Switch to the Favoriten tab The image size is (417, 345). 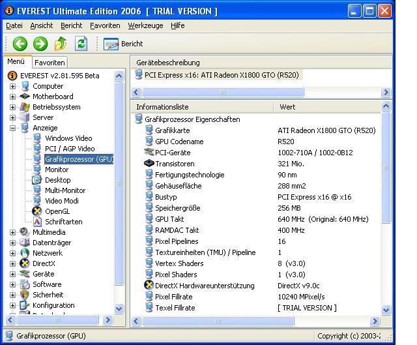[x=50, y=63]
